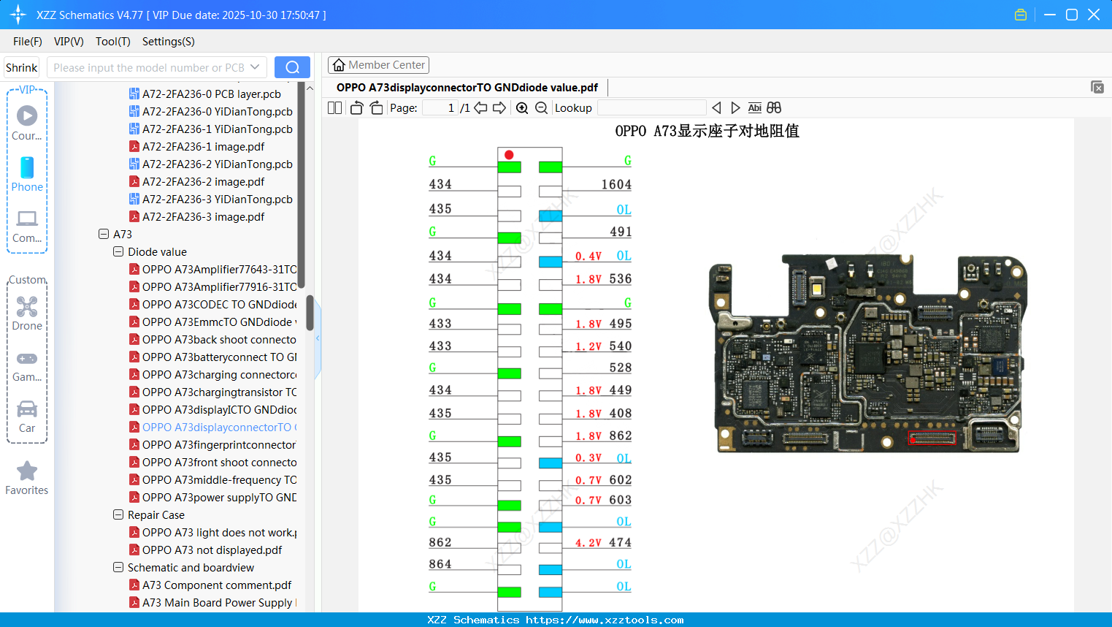Select the Car category icon
This screenshot has width=1112, height=627.
click(27, 417)
